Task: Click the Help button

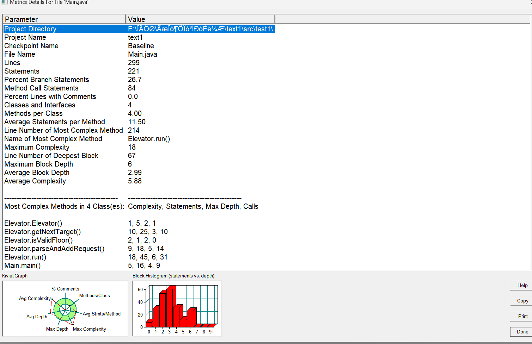Action: click(522, 286)
